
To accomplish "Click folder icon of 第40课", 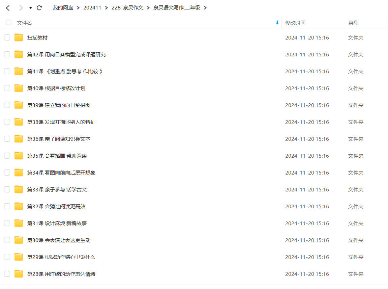I will [19, 88].
